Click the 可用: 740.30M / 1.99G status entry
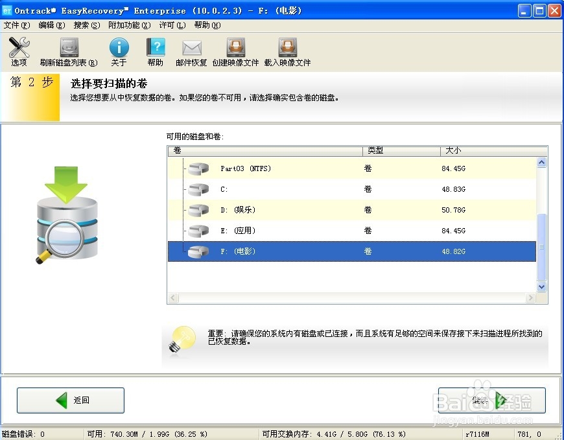Image resolution: width=564 pixels, height=440 pixels. 147,434
